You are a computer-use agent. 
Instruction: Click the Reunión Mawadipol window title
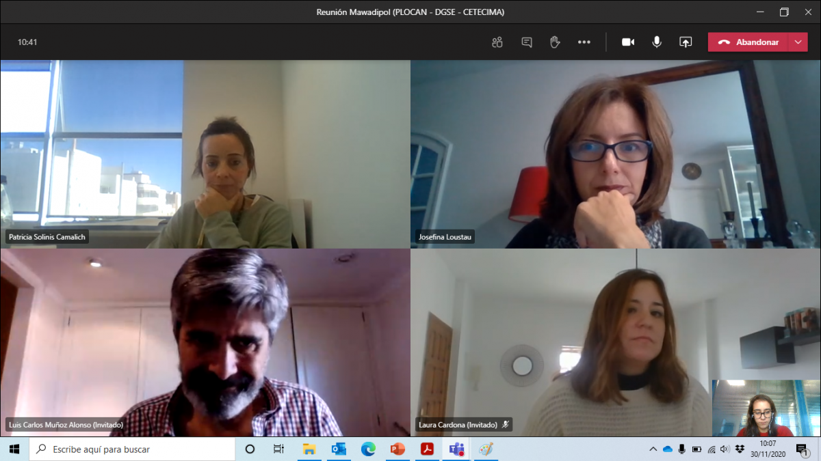tap(410, 12)
